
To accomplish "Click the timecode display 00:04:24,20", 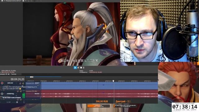I will pyautogui.click(x=17, y=79).
